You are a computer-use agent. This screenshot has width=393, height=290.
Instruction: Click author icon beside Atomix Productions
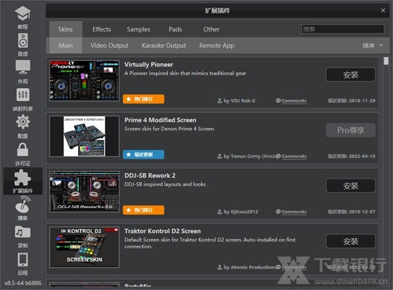[219, 267]
